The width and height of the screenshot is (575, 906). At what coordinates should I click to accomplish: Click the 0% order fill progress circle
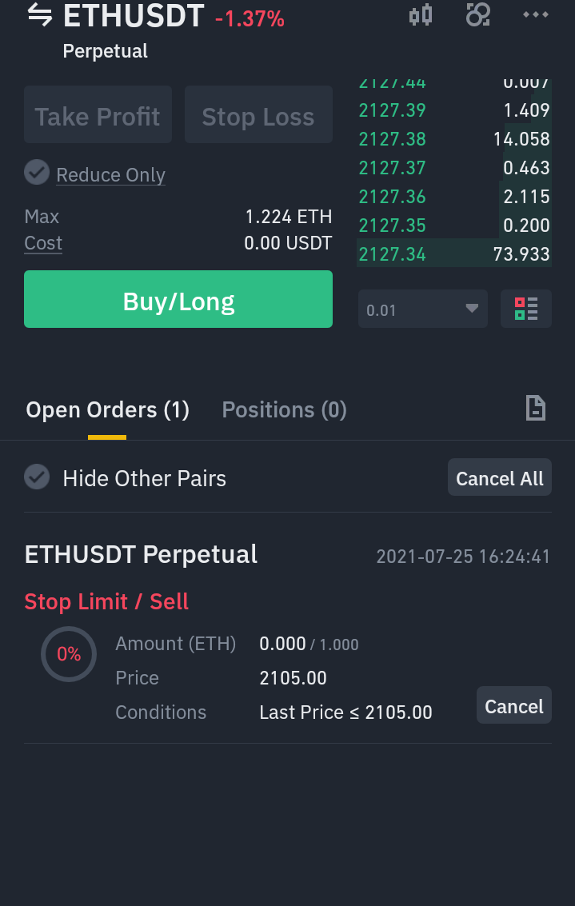click(x=69, y=654)
